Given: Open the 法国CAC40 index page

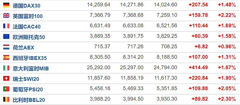Looking at the screenshot, I should [27, 27].
